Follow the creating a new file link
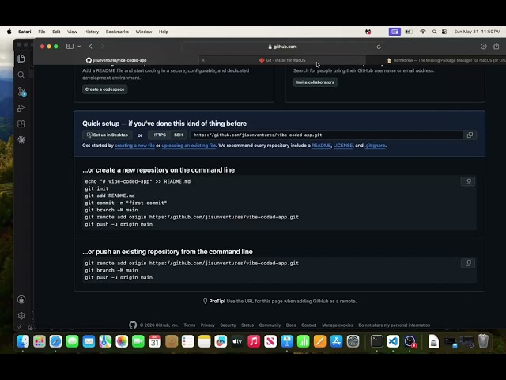The height and width of the screenshot is (380, 506). [x=134, y=146]
